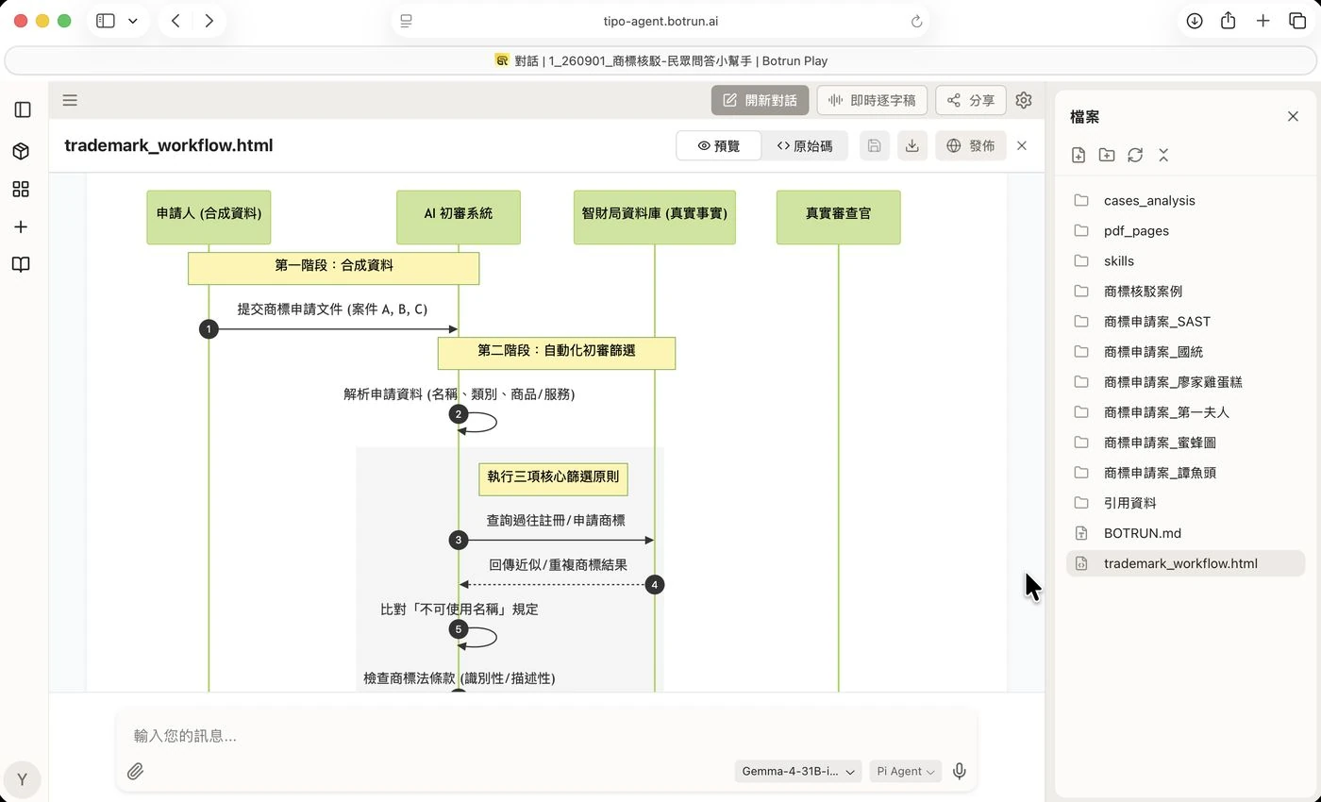Click the 分享 button
The height and width of the screenshot is (802, 1321).
[971, 100]
